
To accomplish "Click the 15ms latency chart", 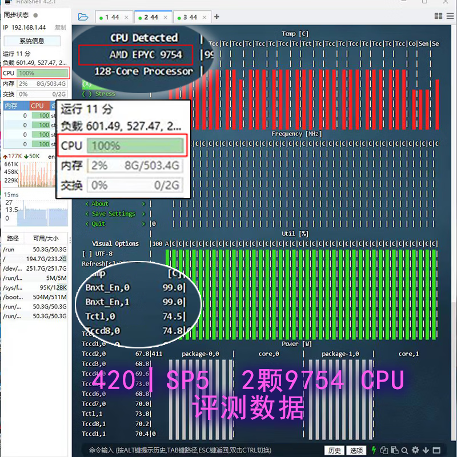I will coord(42,213).
